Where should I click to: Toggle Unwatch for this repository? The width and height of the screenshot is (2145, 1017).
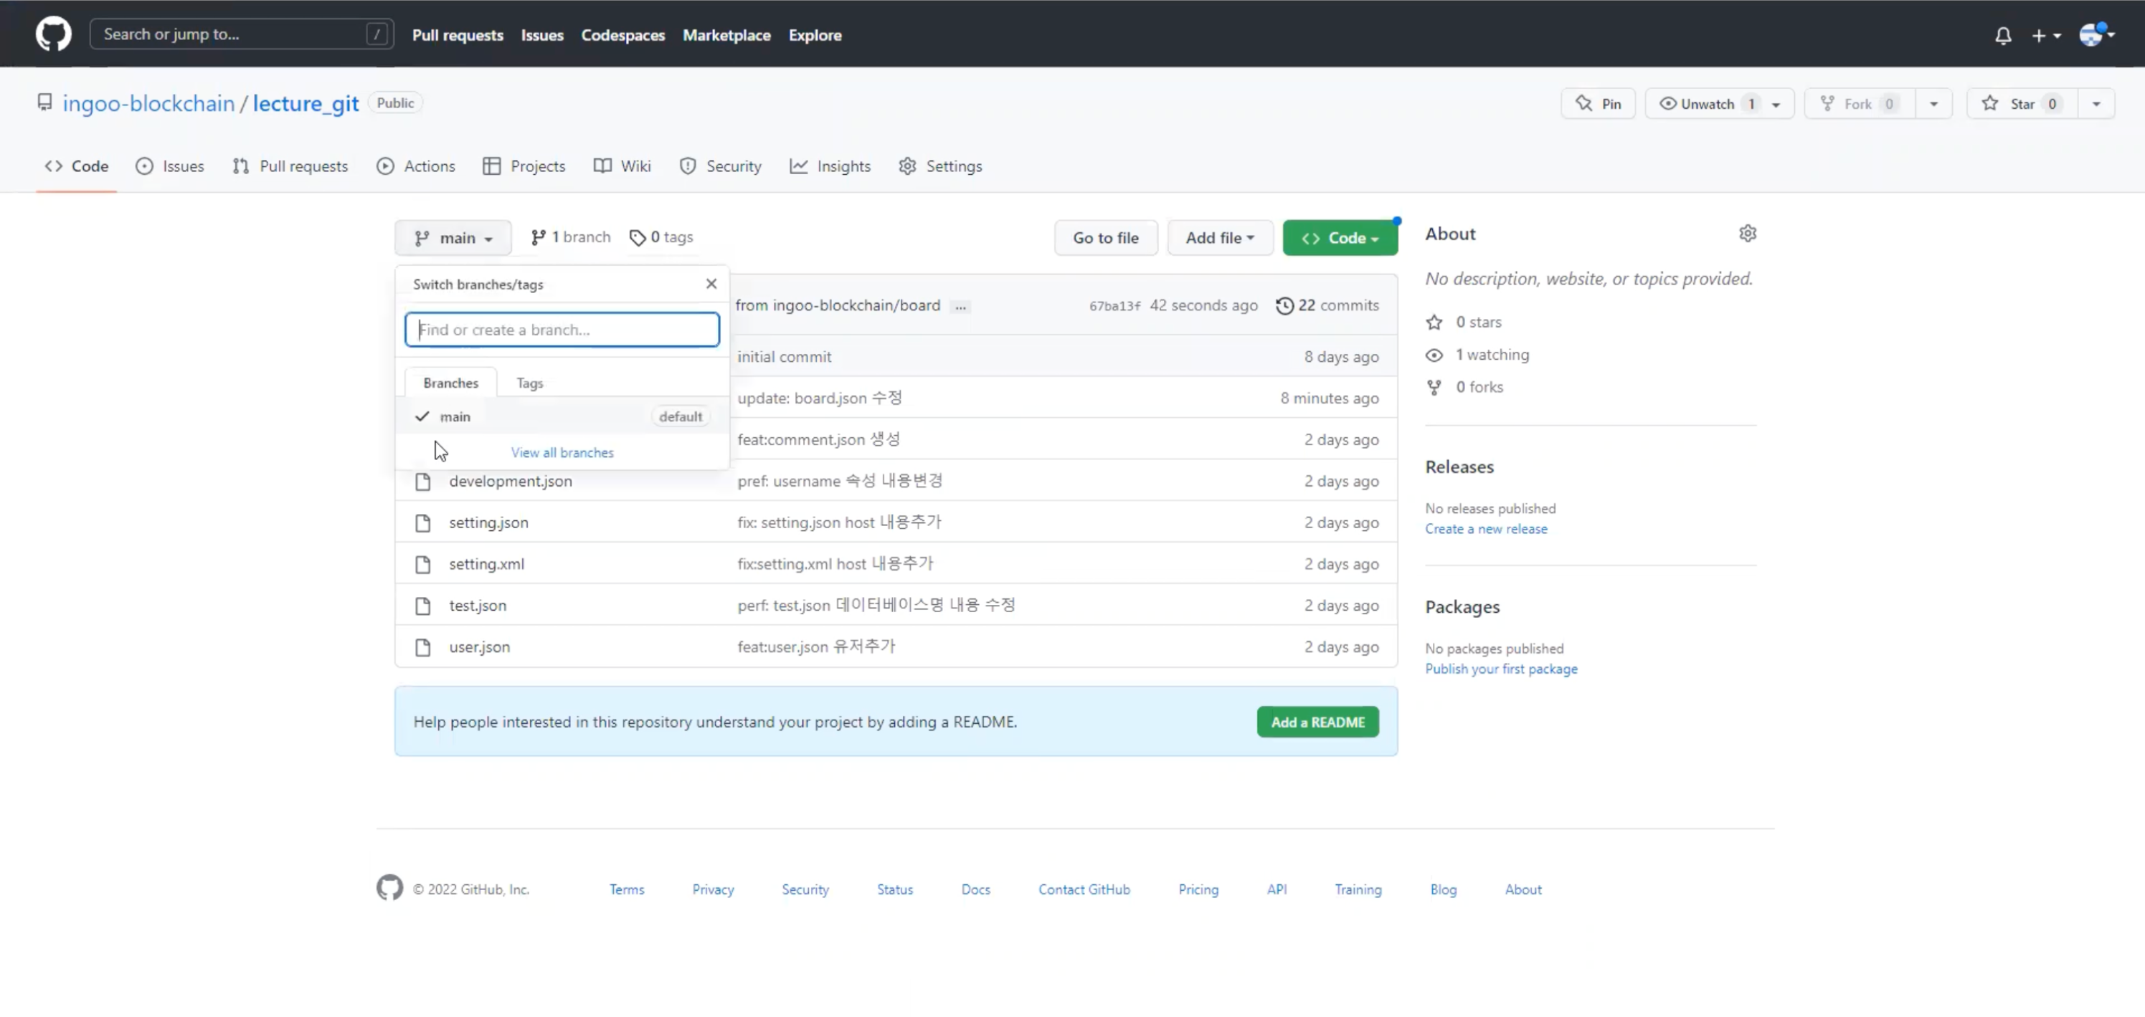click(1706, 104)
